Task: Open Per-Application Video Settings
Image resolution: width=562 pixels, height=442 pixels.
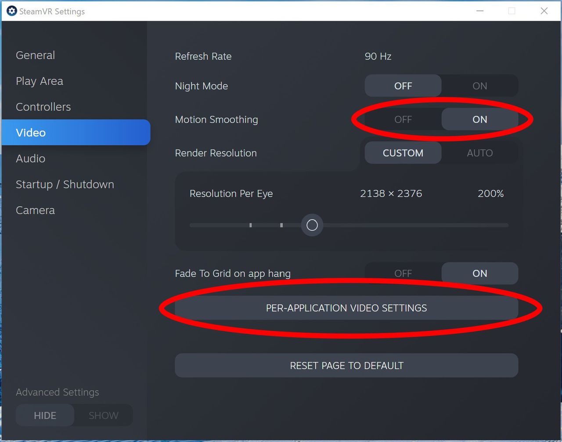Action: [346, 308]
